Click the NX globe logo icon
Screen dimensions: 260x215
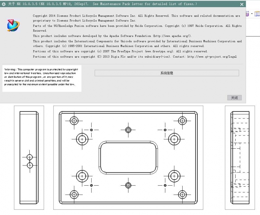13,25
